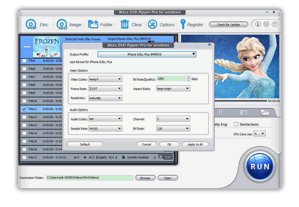Decrease video bit rate with down arrow
299x207 pixels.
[189, 80]
